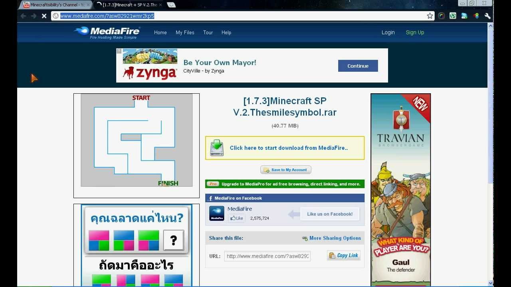511x287 pixels.
Task: Click the MediaFire logo
Action: [x=107, y=33]
